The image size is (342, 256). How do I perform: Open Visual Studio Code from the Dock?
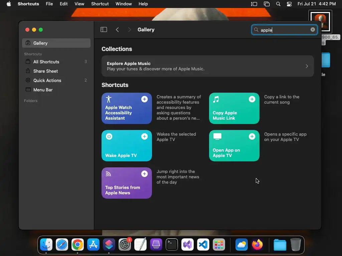coord(203,244)
